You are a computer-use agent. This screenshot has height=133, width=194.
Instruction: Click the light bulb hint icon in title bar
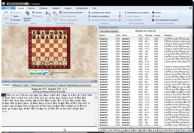(26, 4)
